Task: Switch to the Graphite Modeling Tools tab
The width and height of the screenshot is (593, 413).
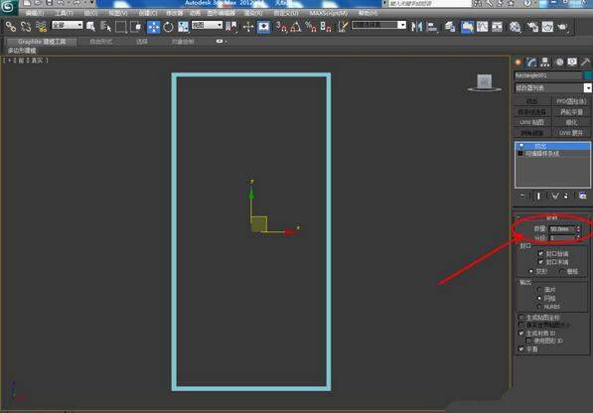Action: (42, 42)
